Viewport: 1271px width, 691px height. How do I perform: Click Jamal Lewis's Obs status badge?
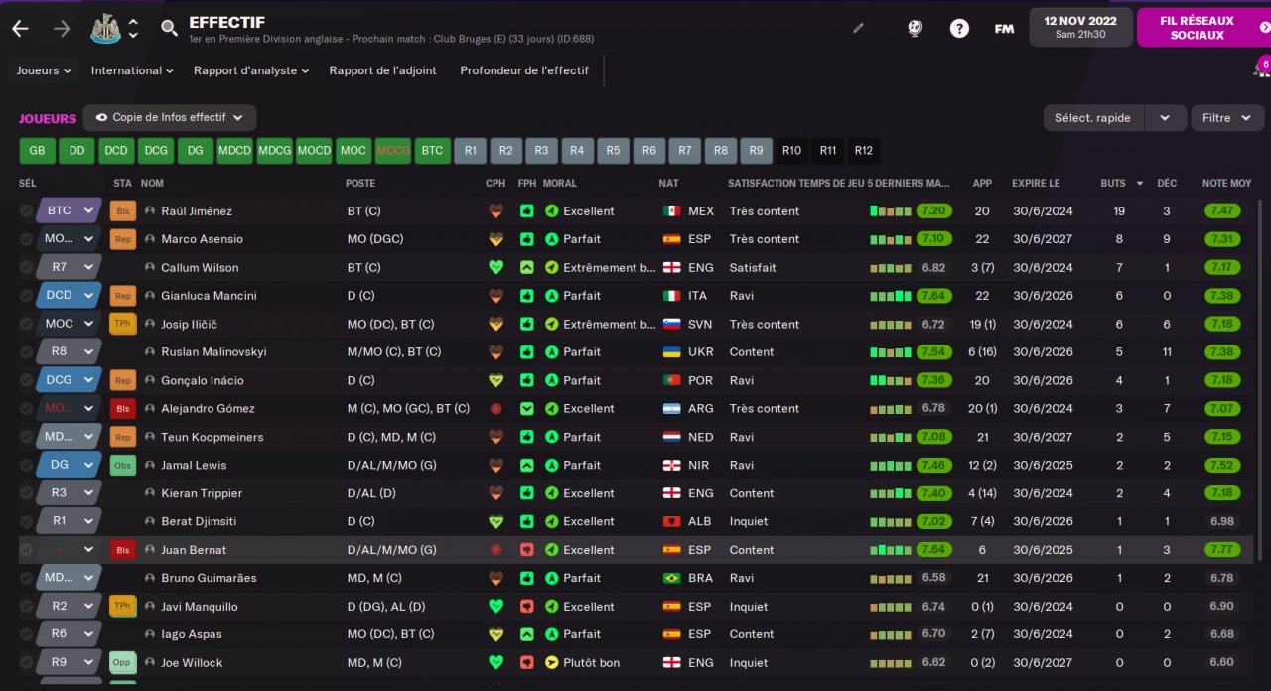tap(122, 465)
